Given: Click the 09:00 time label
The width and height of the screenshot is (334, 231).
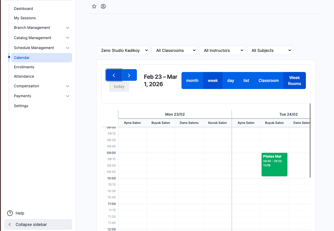Looking at the screenshot, I should point(111,153).
